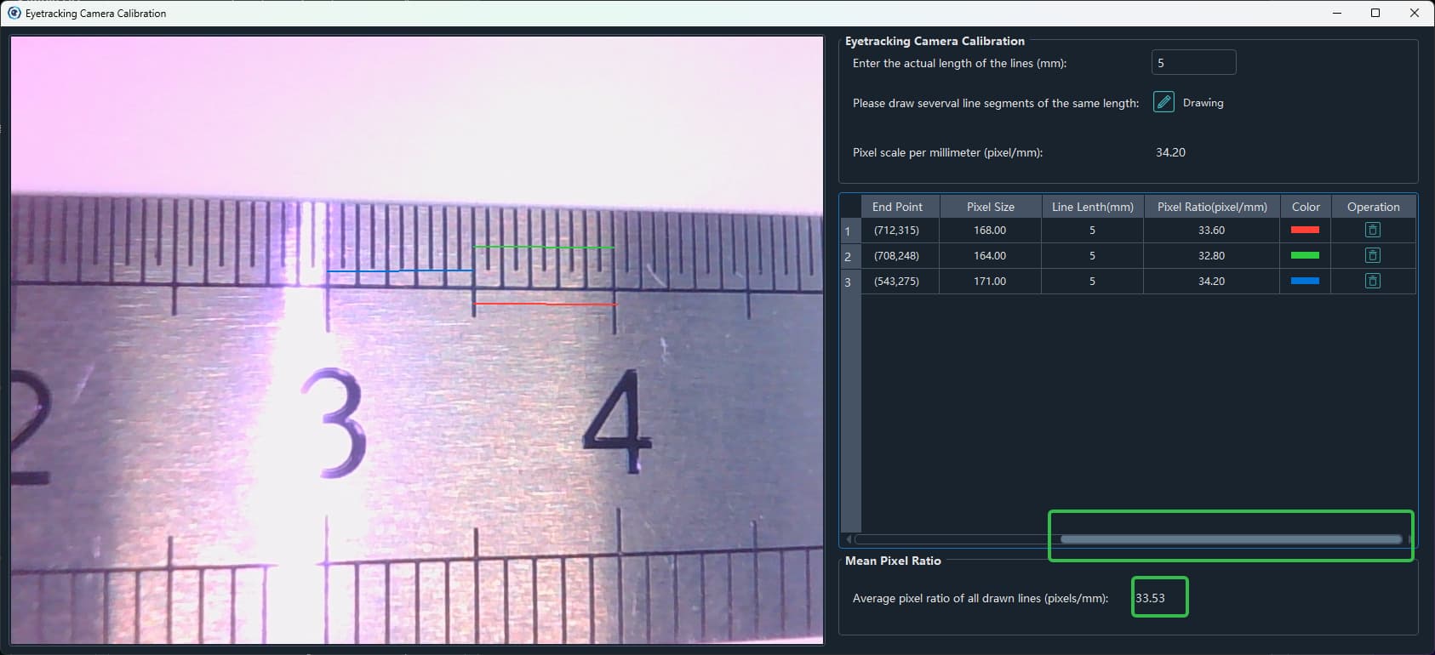The height and width of the screenshot is (655, 1435).
Task: Click the Color column header
Action: 1306,207
